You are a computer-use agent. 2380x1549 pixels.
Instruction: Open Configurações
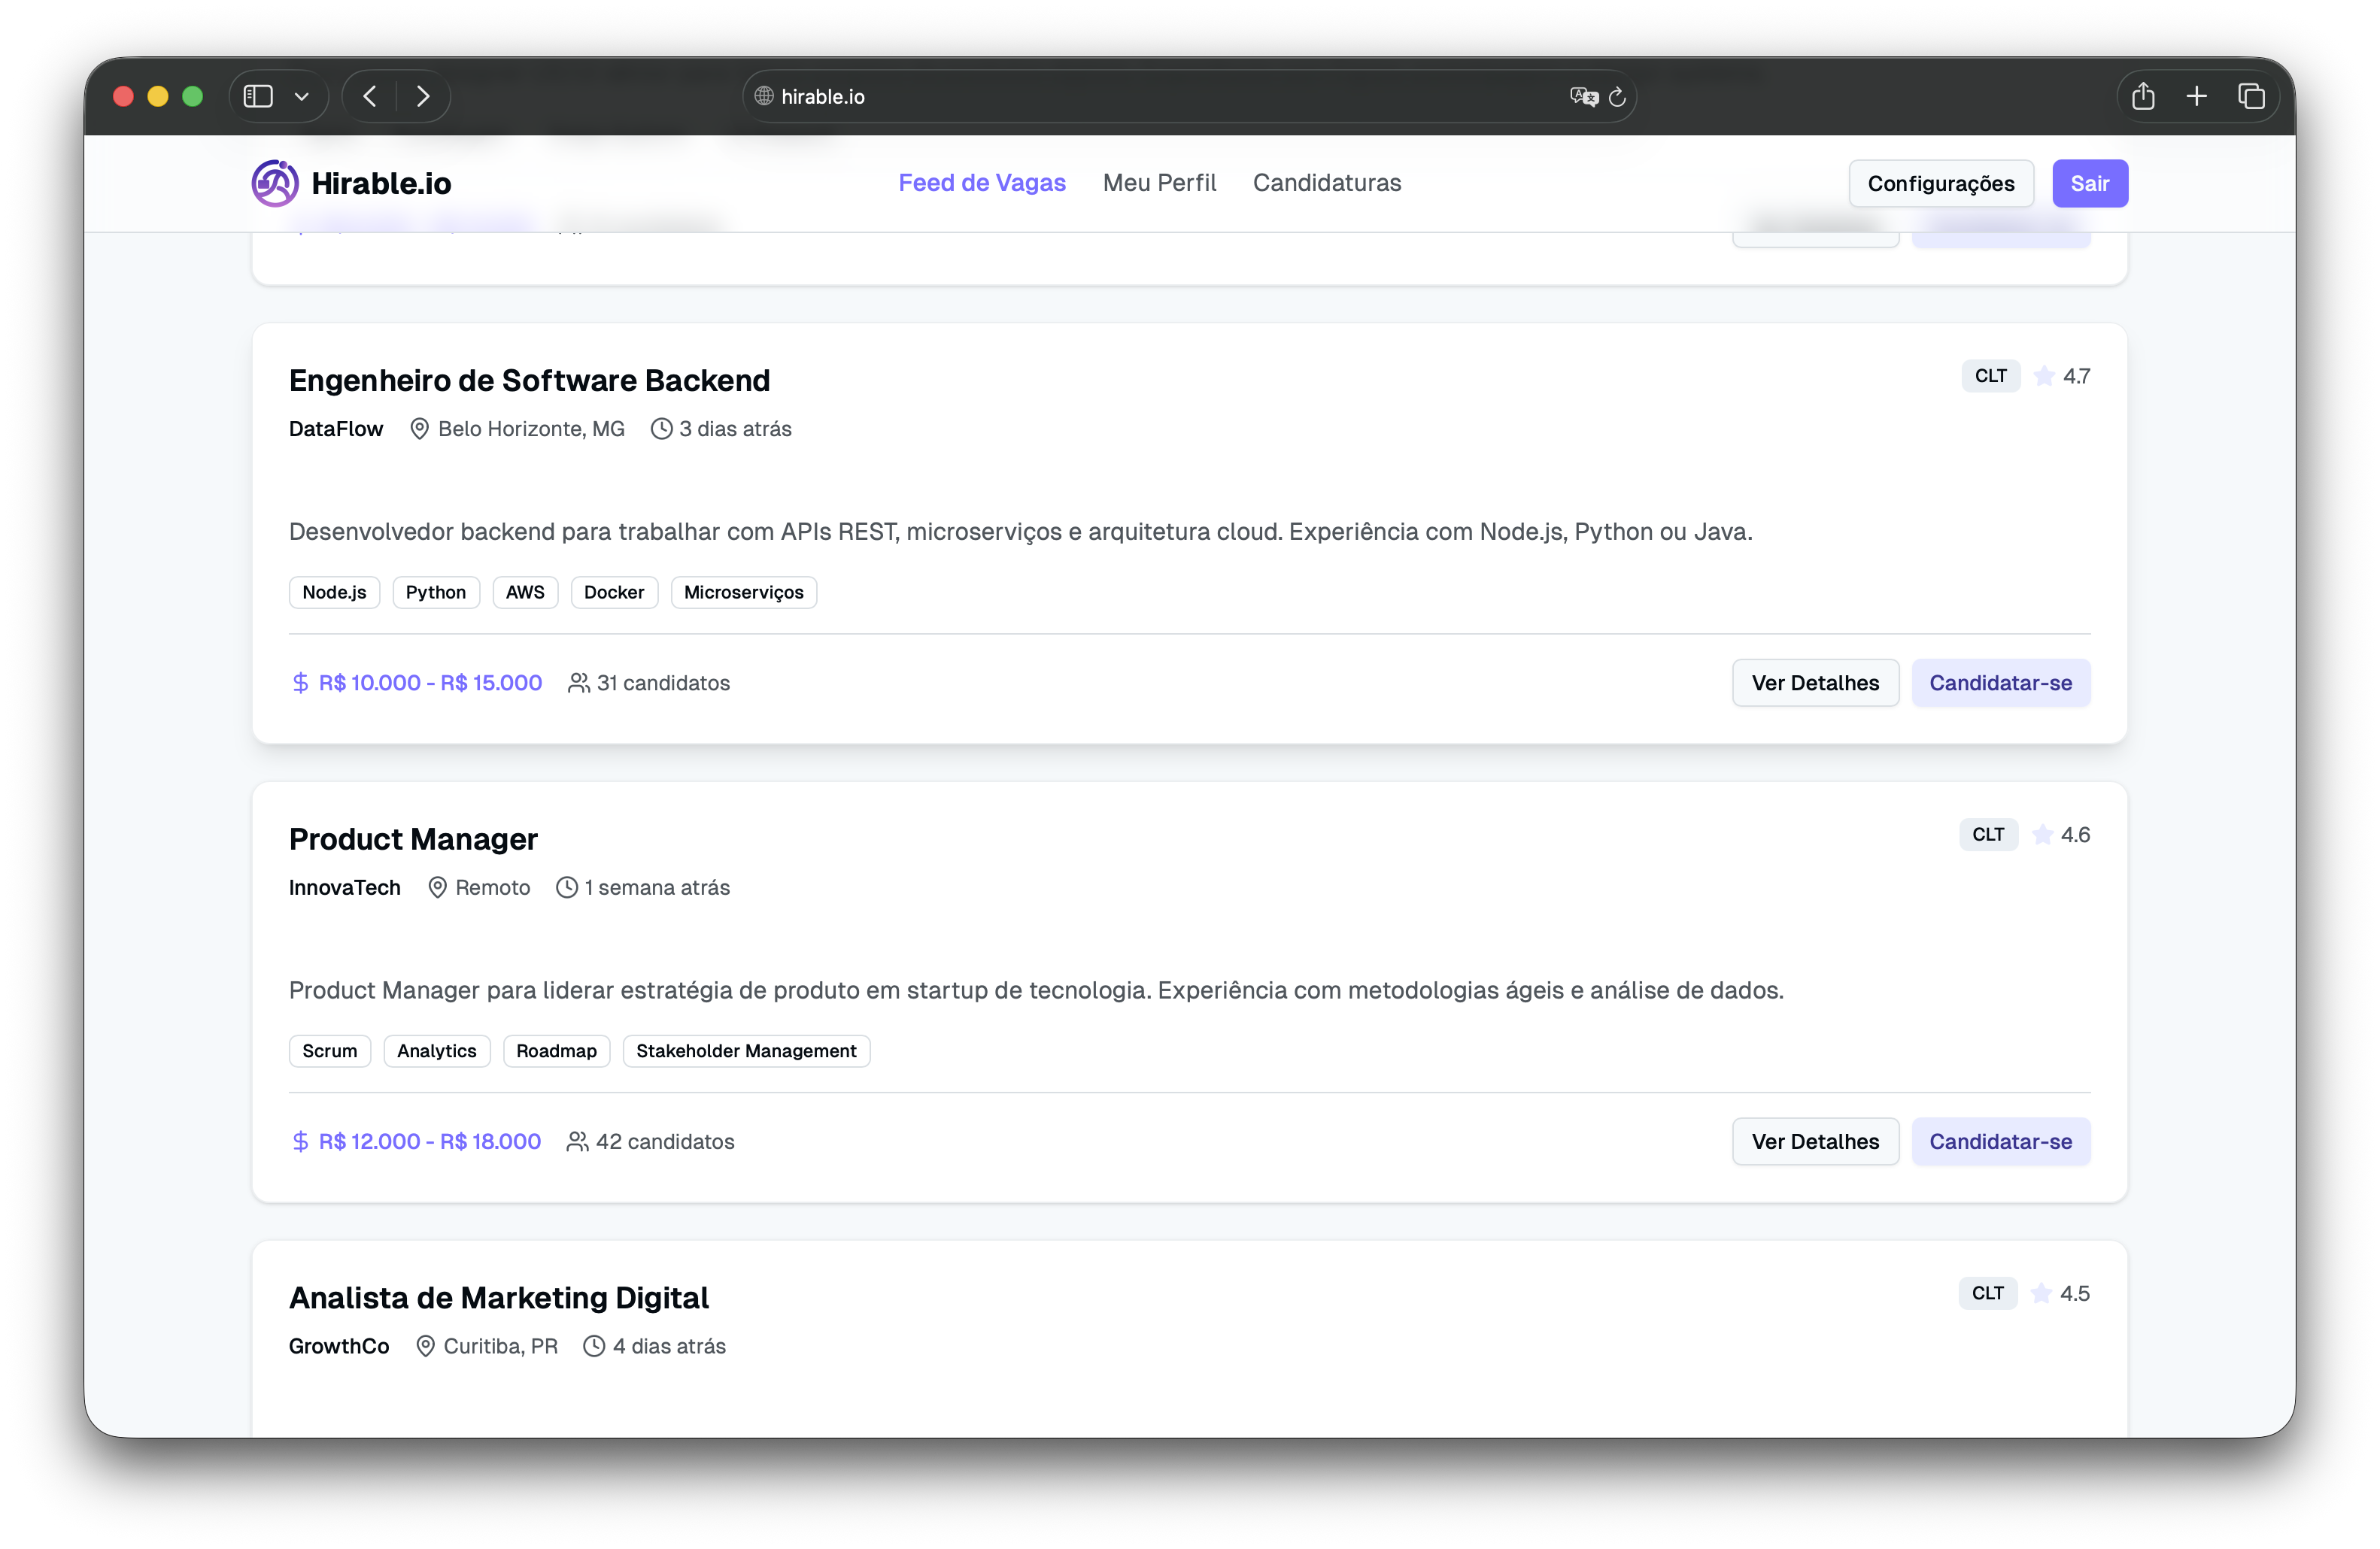click(x=1940, y=184)
